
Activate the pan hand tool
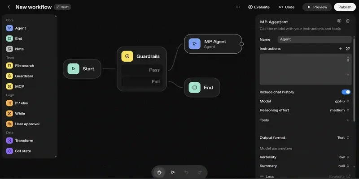159,172
